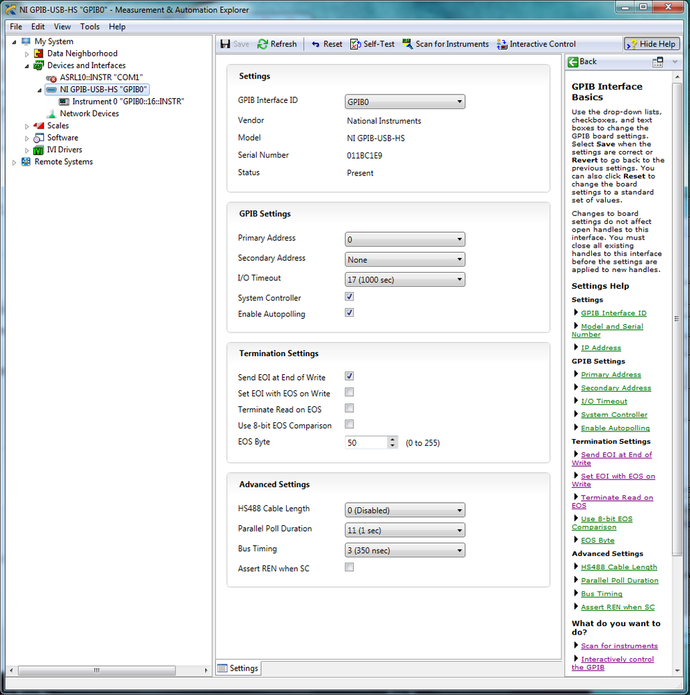Open HS488 Cable Length dropdown
Viewport: 690px width, 695px height.
405,510
